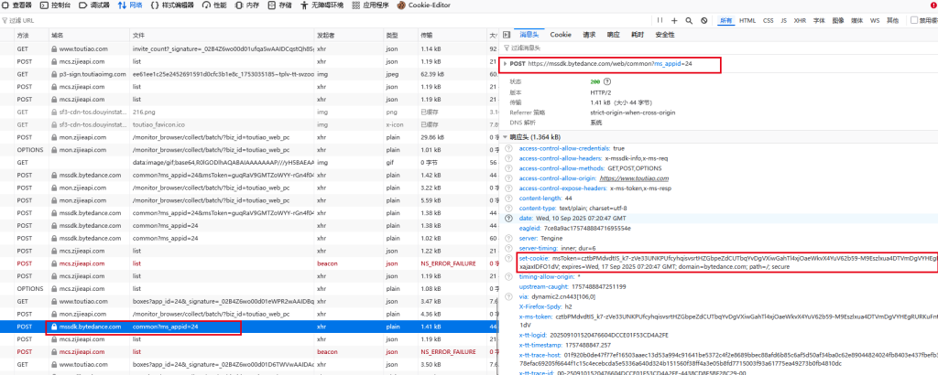Open the 响应 response tab
The width and height of the screenshot is (938, 375).
click(x=613, y=34)
